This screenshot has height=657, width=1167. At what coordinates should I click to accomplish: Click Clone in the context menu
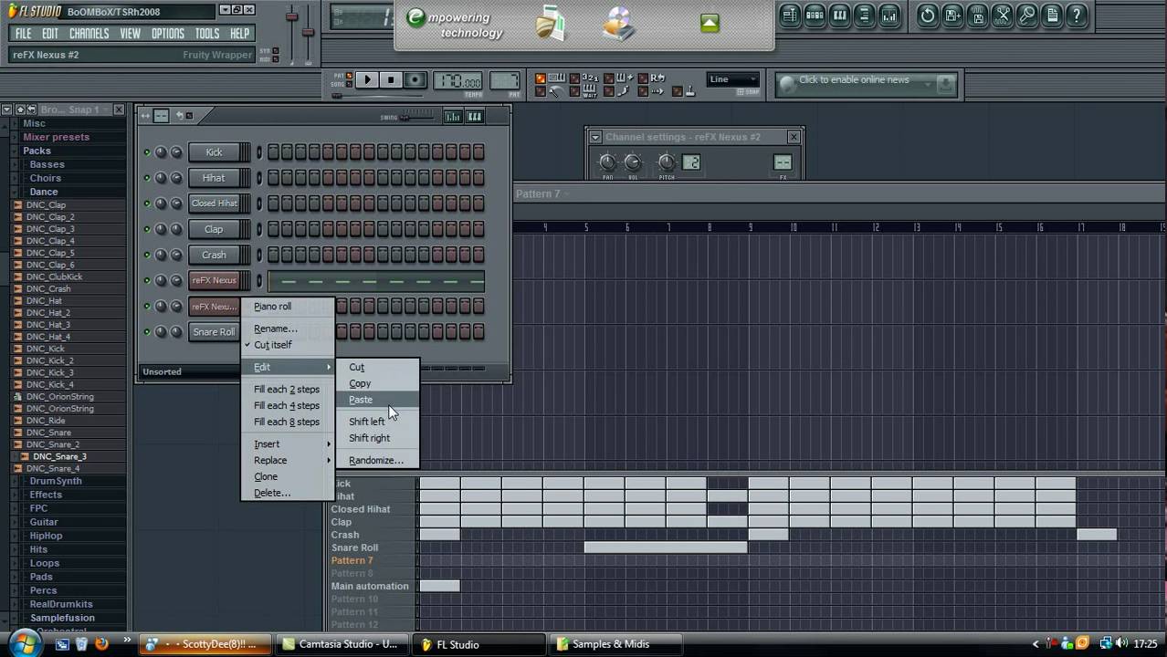287,477
